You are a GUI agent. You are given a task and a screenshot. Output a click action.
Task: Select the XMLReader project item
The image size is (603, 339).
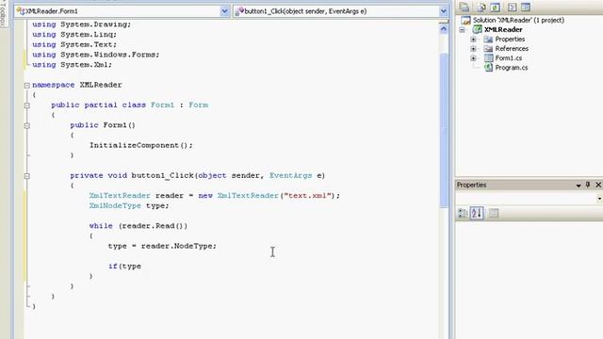pyautogui.click(x=503, y=29)
